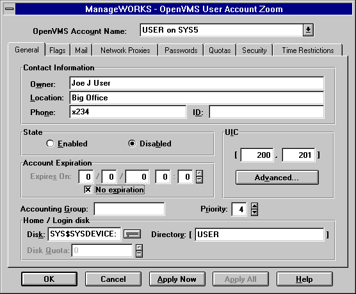Uncheck the No expiration checkbox
Screen dimensions: 356x294
88,189
